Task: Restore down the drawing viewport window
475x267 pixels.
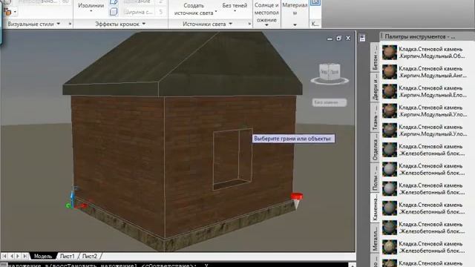Action: [338, 38]
